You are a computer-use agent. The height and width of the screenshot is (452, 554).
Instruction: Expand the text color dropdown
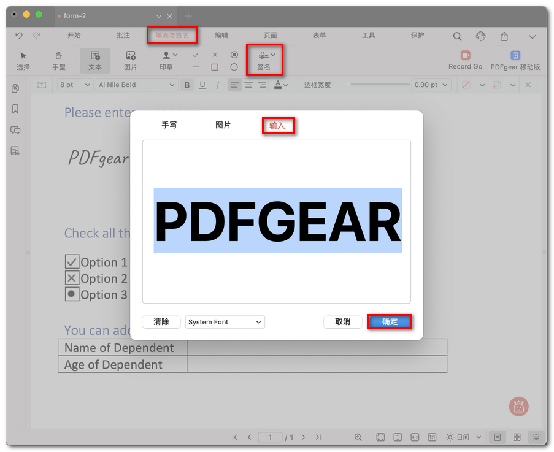pos(286,85)
